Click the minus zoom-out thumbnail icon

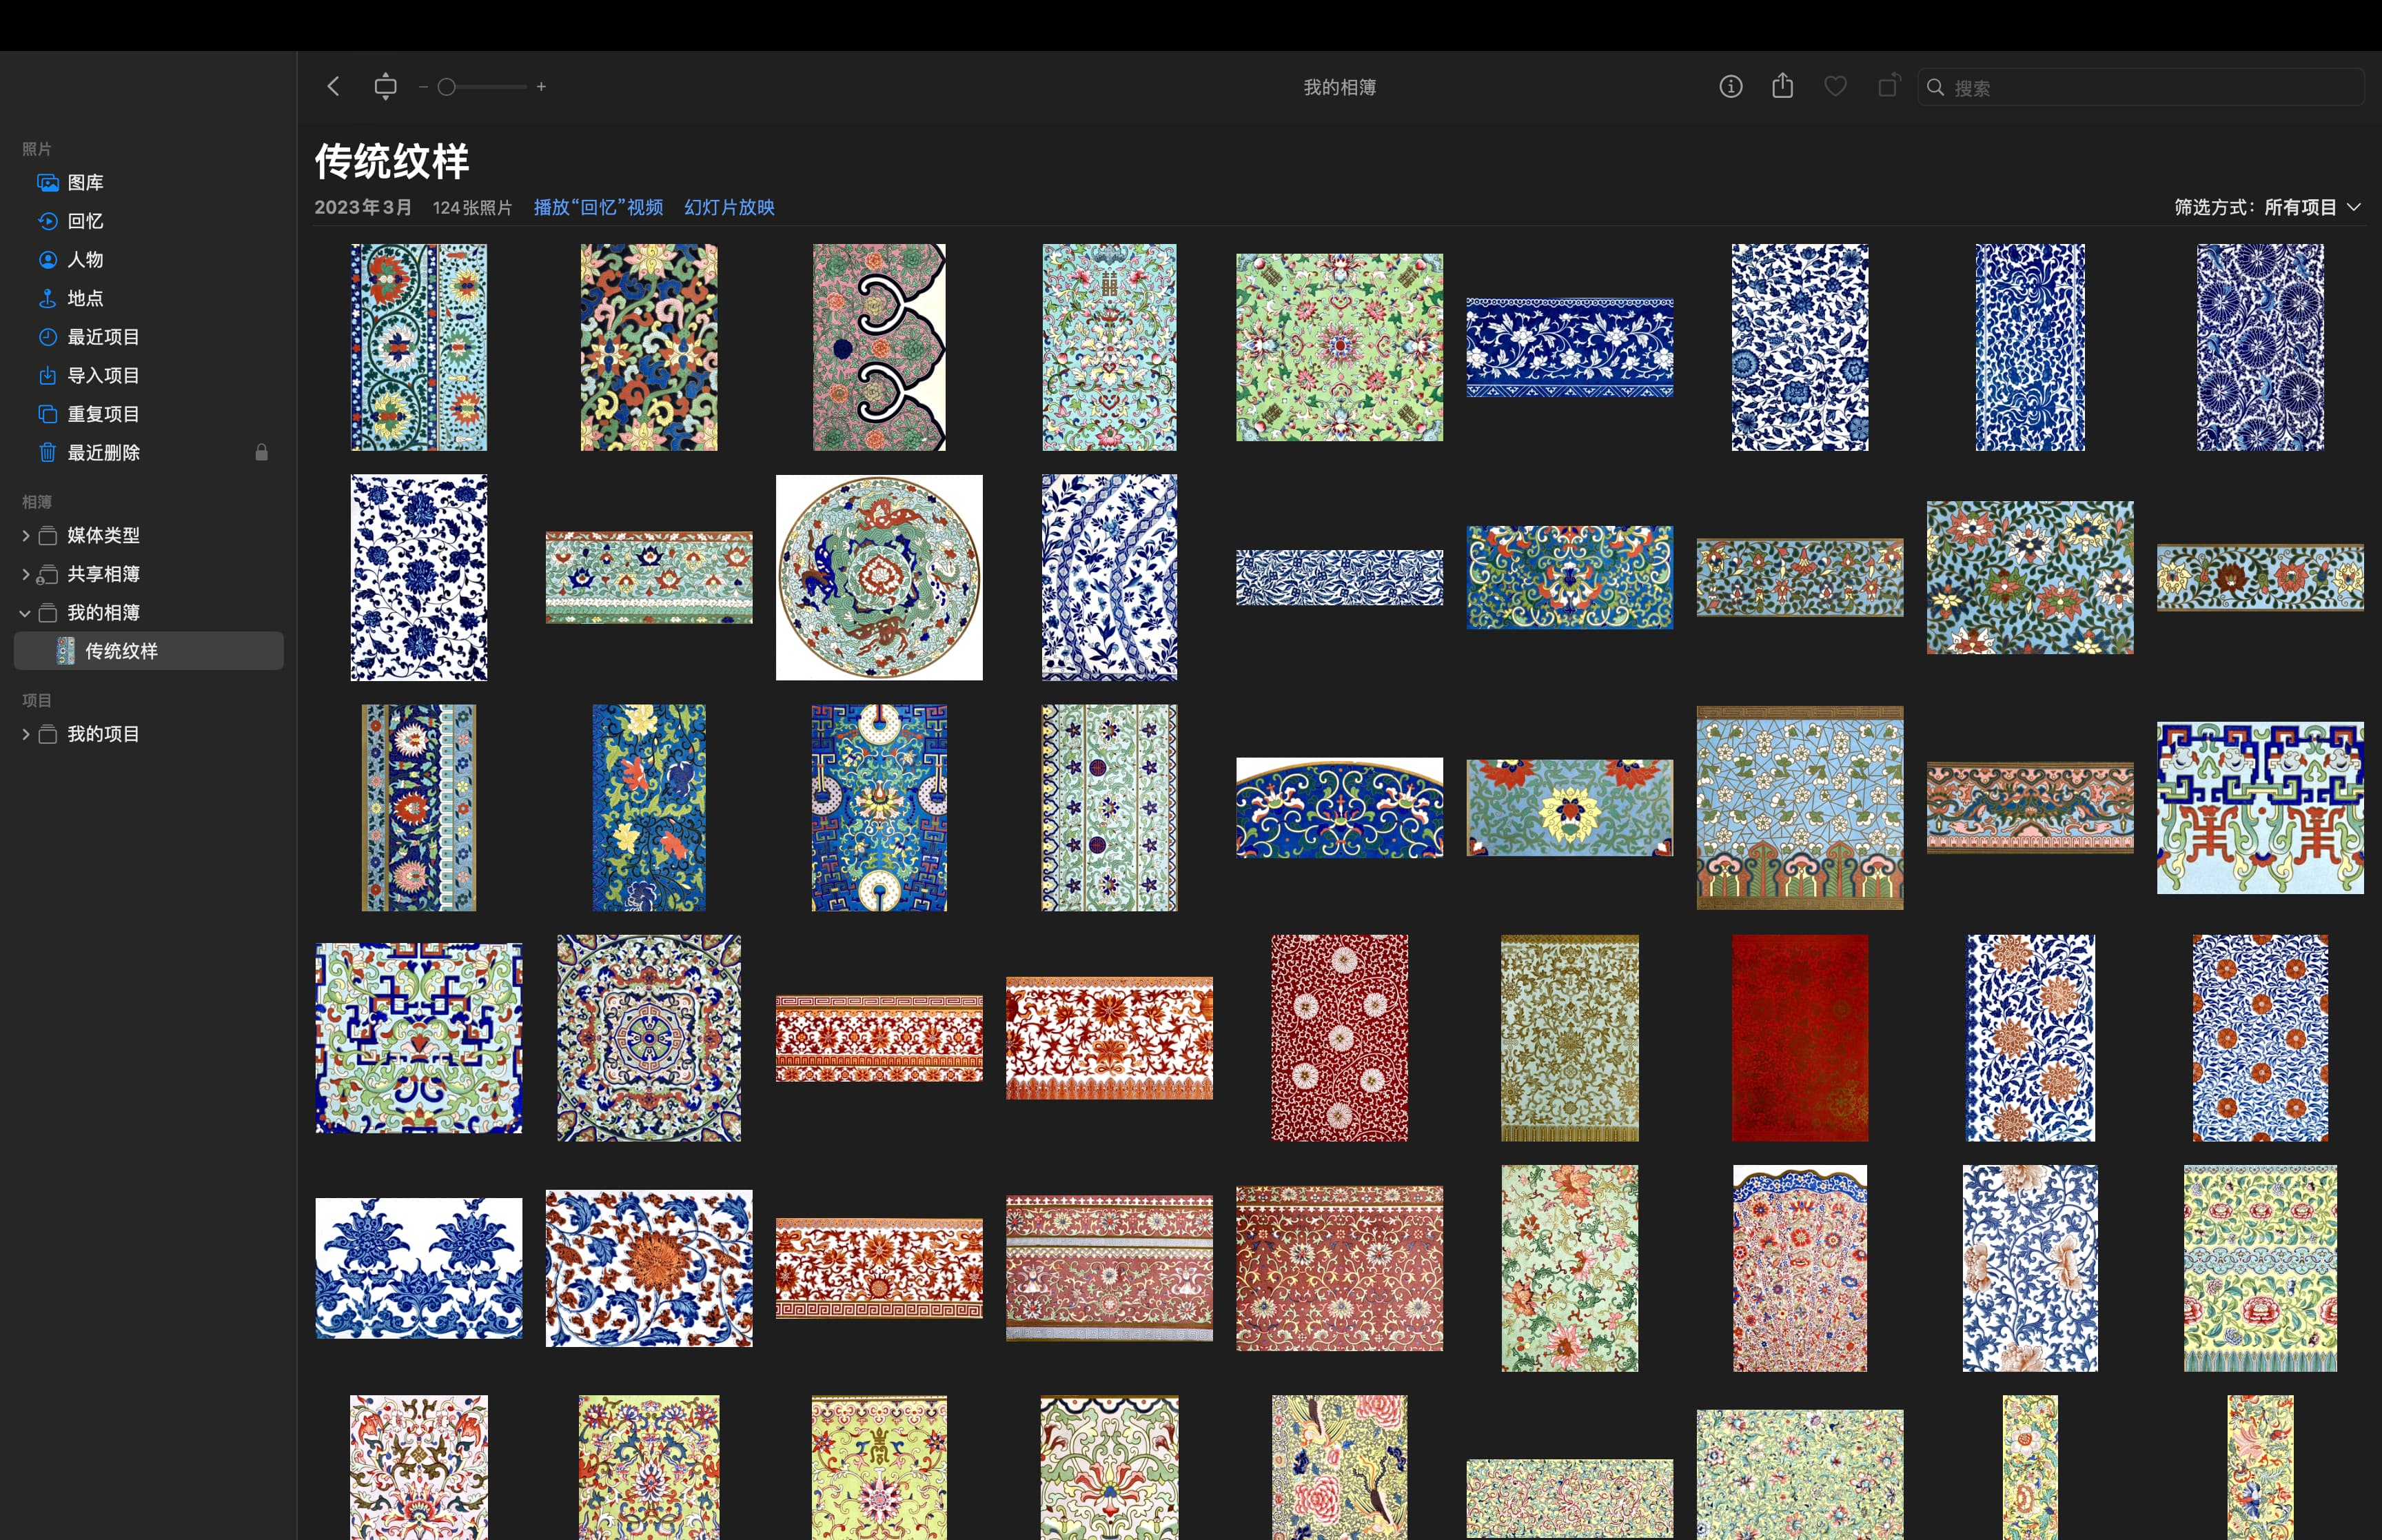[x=423, y=87]
